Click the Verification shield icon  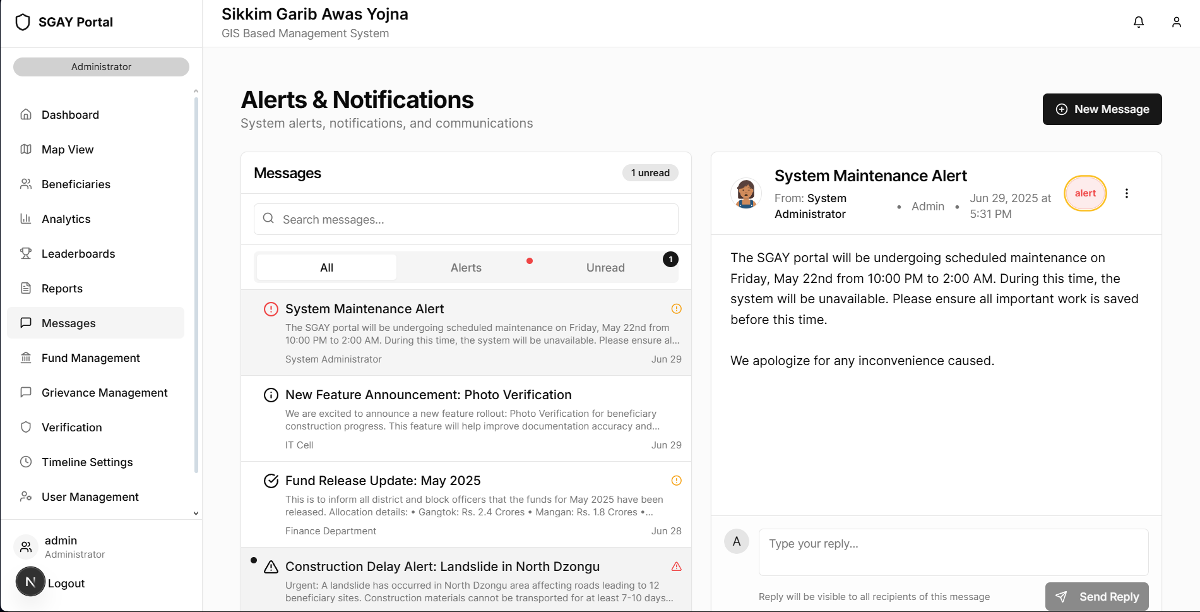[x=26, y=427]
